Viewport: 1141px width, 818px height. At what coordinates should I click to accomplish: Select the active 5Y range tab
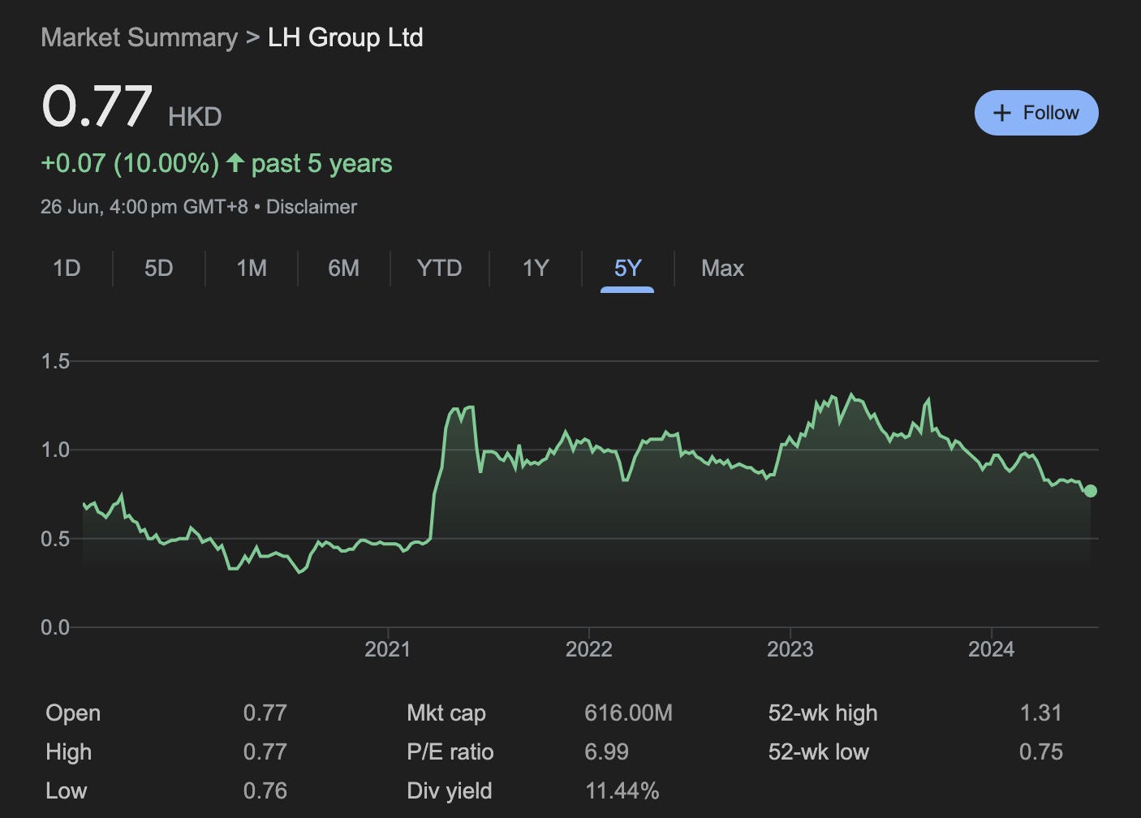(627, 269)
